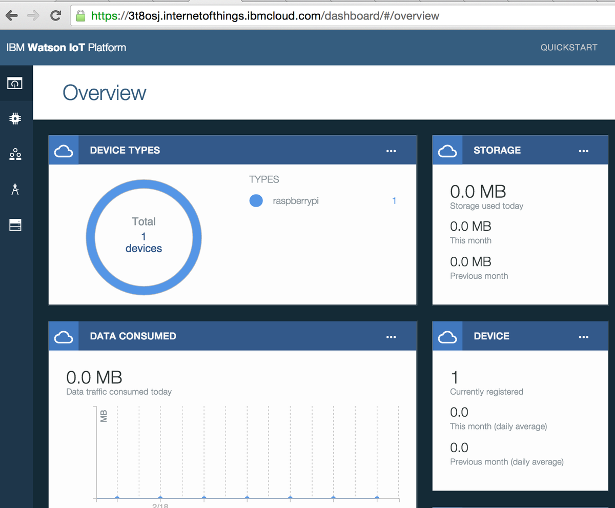Click the raspberrypi device type entry
This screenshot has height=508, width=615.
point(296,201)
